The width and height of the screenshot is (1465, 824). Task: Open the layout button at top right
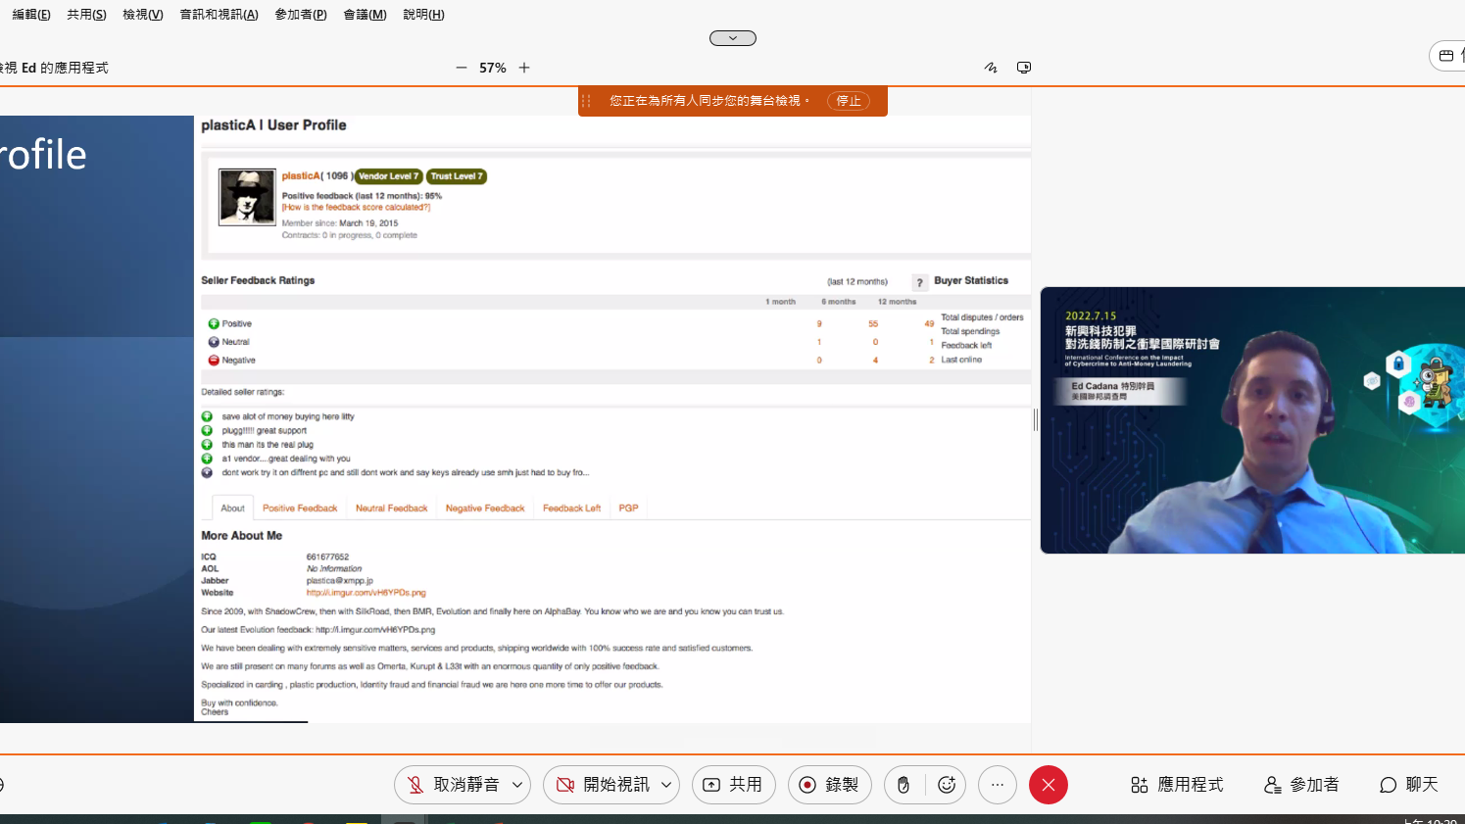[x=1447, y=56]
